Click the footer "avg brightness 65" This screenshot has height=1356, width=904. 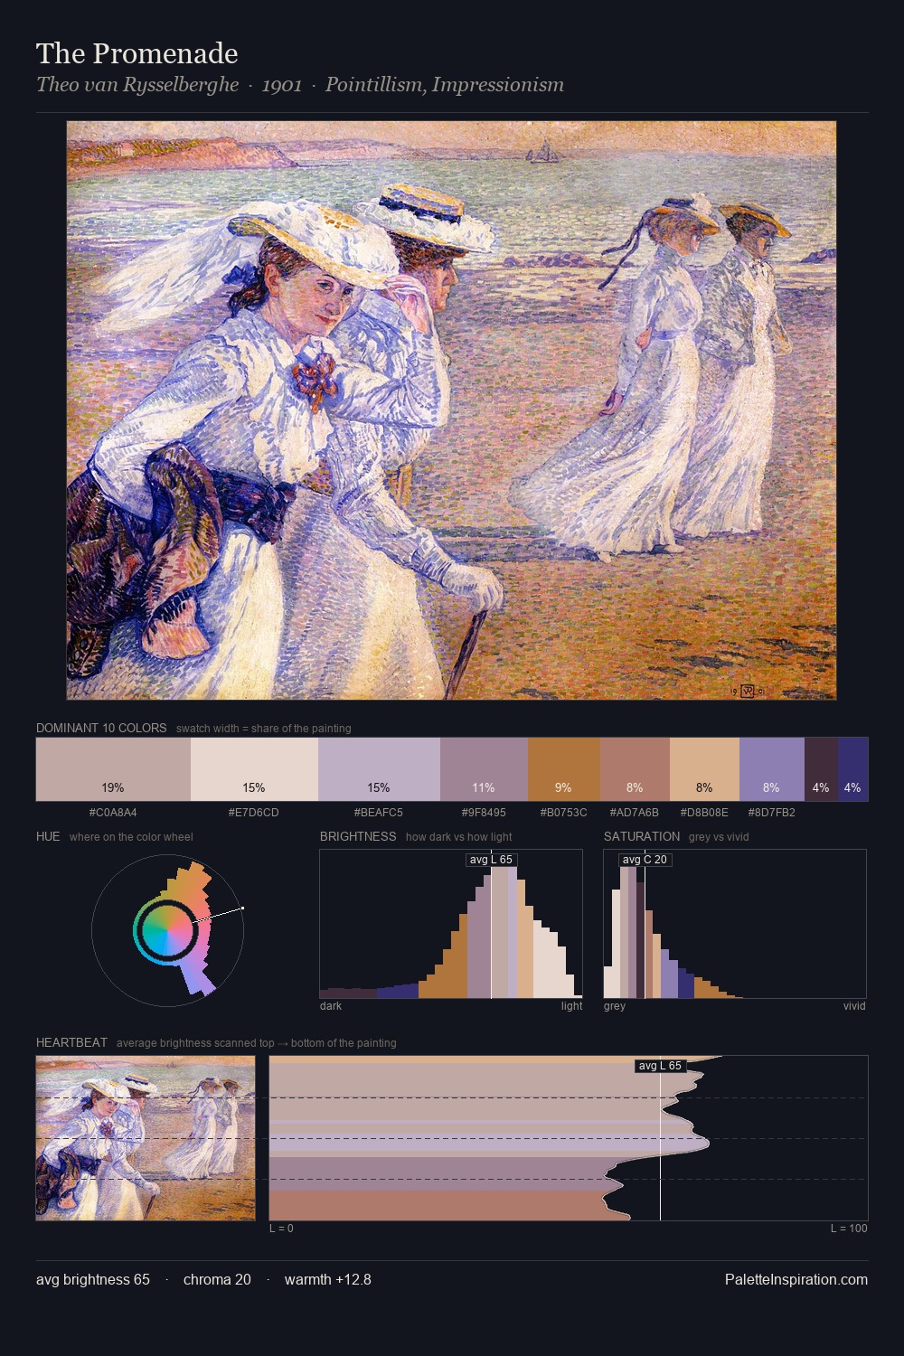(93, 1279)
